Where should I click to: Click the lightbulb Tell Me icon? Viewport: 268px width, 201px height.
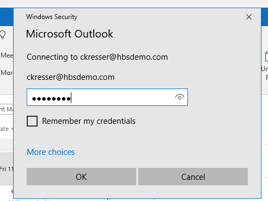(x=3, y=35)
